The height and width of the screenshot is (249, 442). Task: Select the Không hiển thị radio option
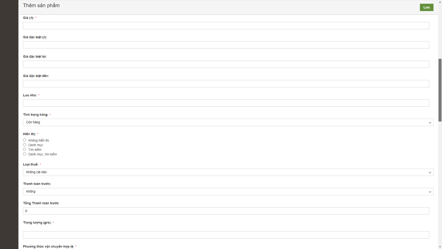click(x=25, y=140)
